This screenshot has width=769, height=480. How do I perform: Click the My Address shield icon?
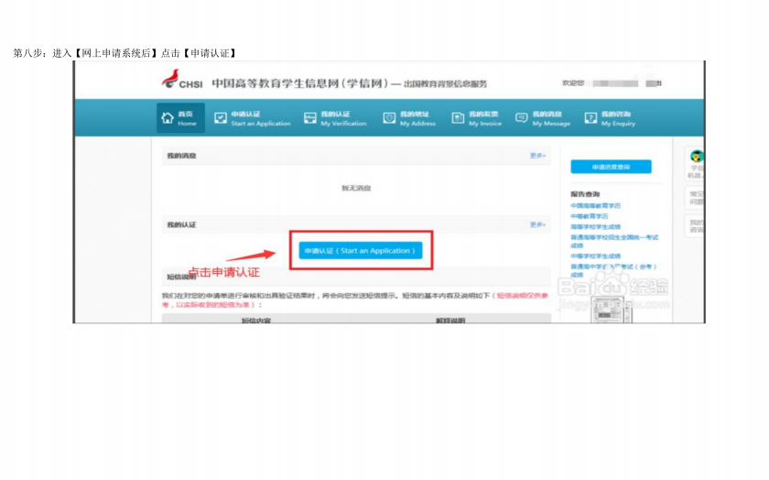[x=389, y=118]
